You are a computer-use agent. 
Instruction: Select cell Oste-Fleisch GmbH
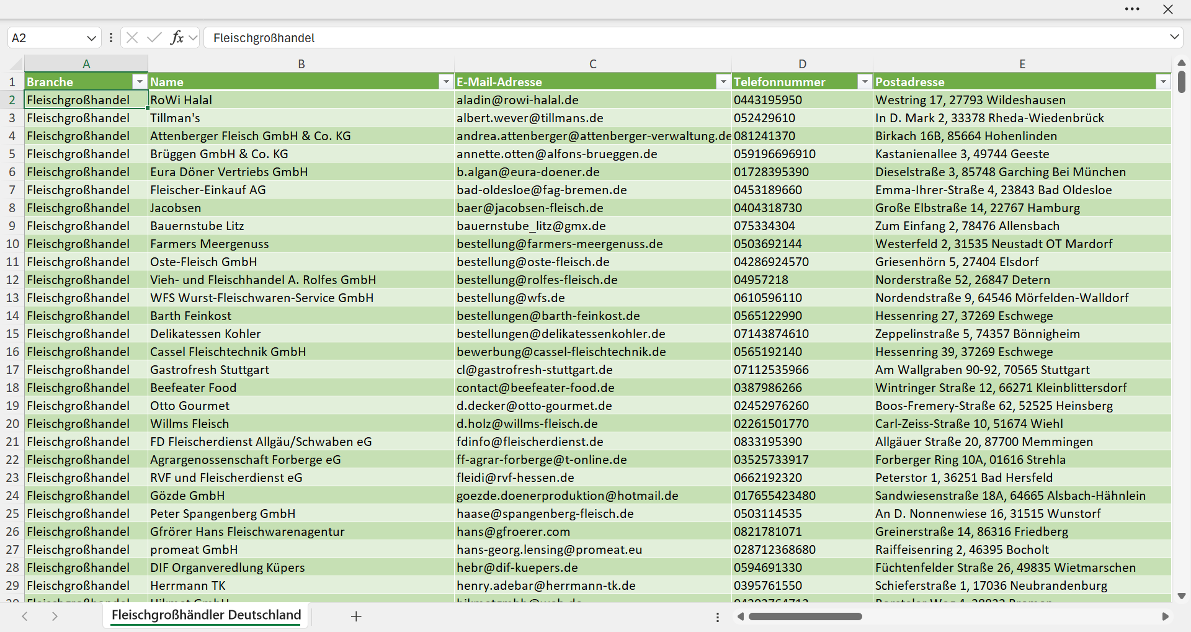[x=301, y=262]
